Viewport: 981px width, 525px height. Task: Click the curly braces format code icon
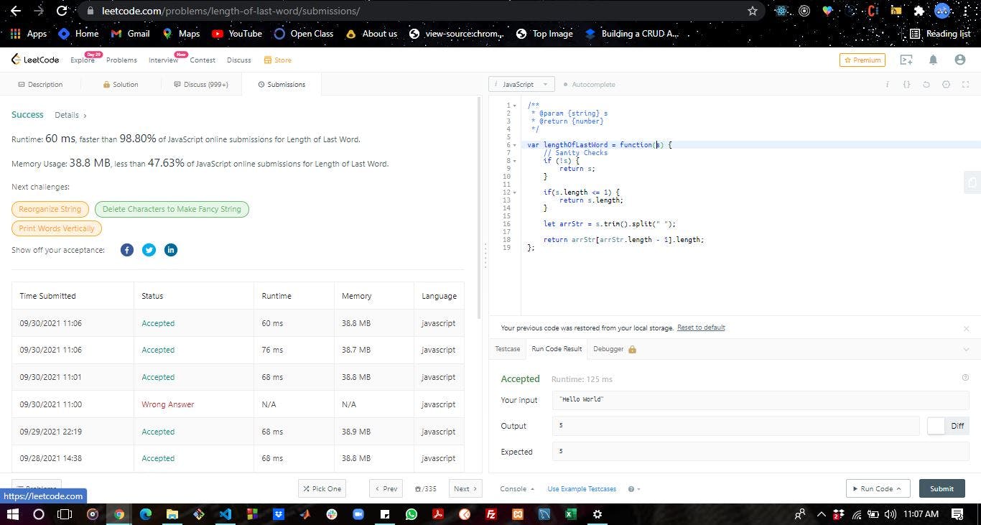coord(906,85)
